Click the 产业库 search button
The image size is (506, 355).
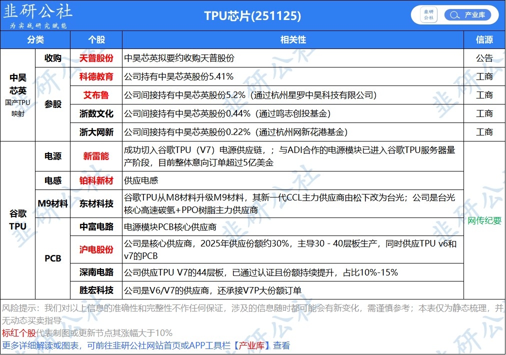coord(467,15)
